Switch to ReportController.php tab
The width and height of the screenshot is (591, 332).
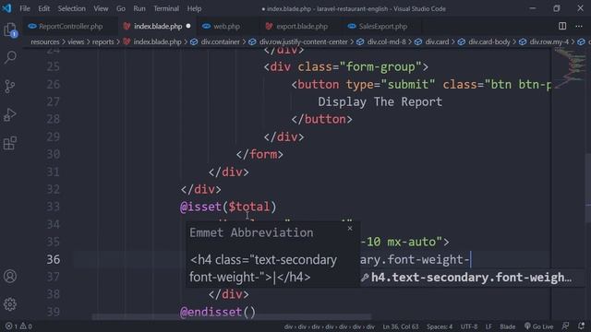click(x=70, y=27)
